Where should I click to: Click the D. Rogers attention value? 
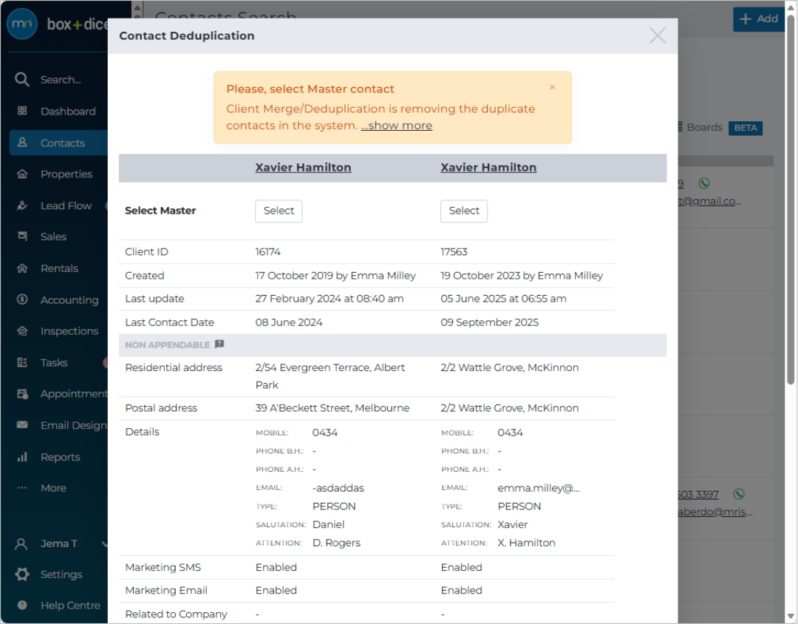pos(336,543)
